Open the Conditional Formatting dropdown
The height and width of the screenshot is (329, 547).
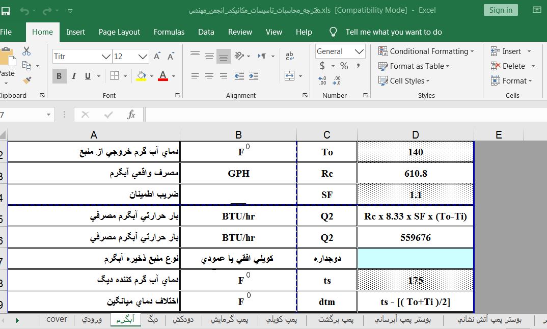pyautogui.click(x=426, y=51)
